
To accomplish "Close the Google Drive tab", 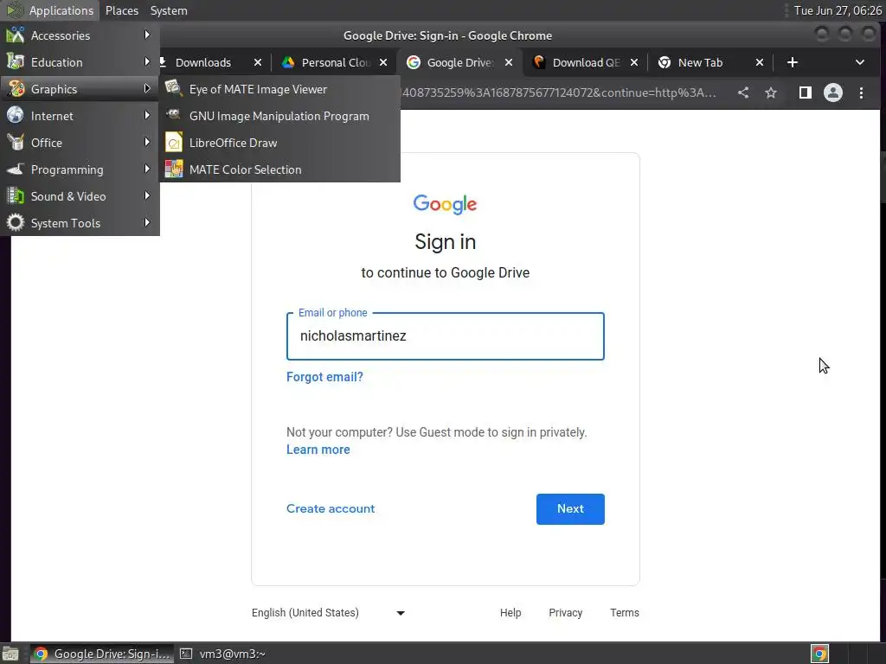I will pyautogui.click(x=509, y=62).
